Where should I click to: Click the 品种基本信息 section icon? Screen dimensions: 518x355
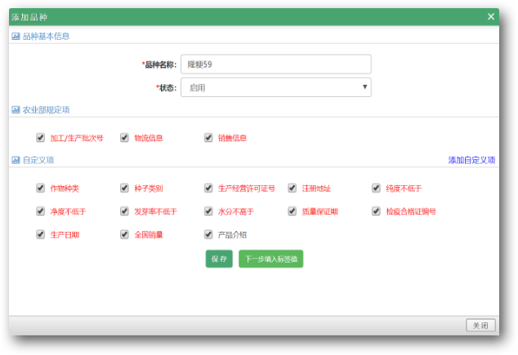point(16,36)
